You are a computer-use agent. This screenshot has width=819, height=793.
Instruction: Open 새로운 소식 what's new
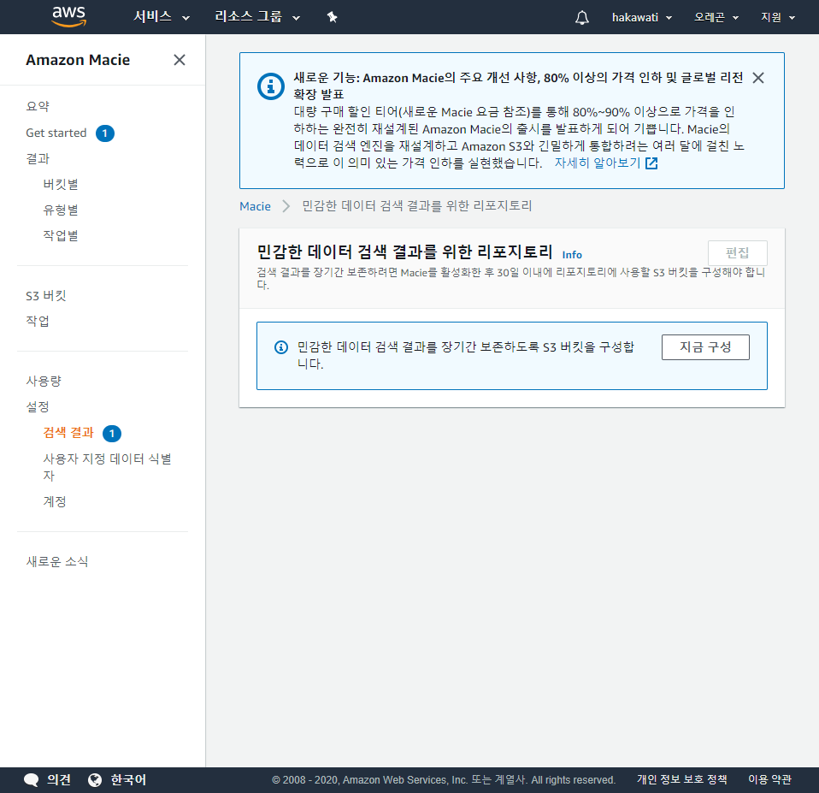pyautogui.click(x=57, y=561)
